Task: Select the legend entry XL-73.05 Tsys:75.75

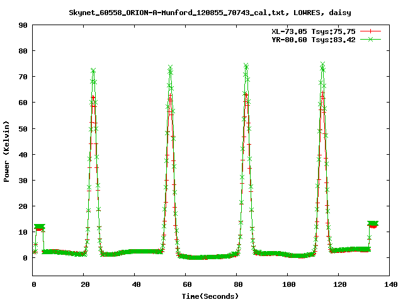Action: (314, 31)
